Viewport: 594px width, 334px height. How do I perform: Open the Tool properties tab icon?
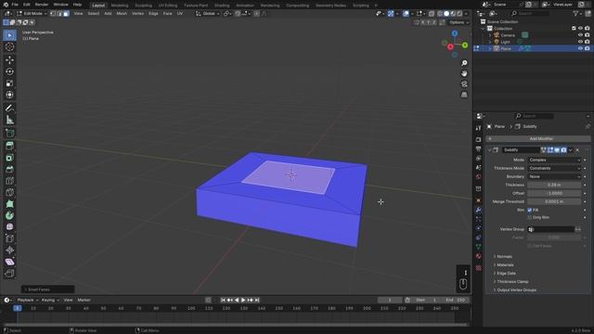[479, 128]
